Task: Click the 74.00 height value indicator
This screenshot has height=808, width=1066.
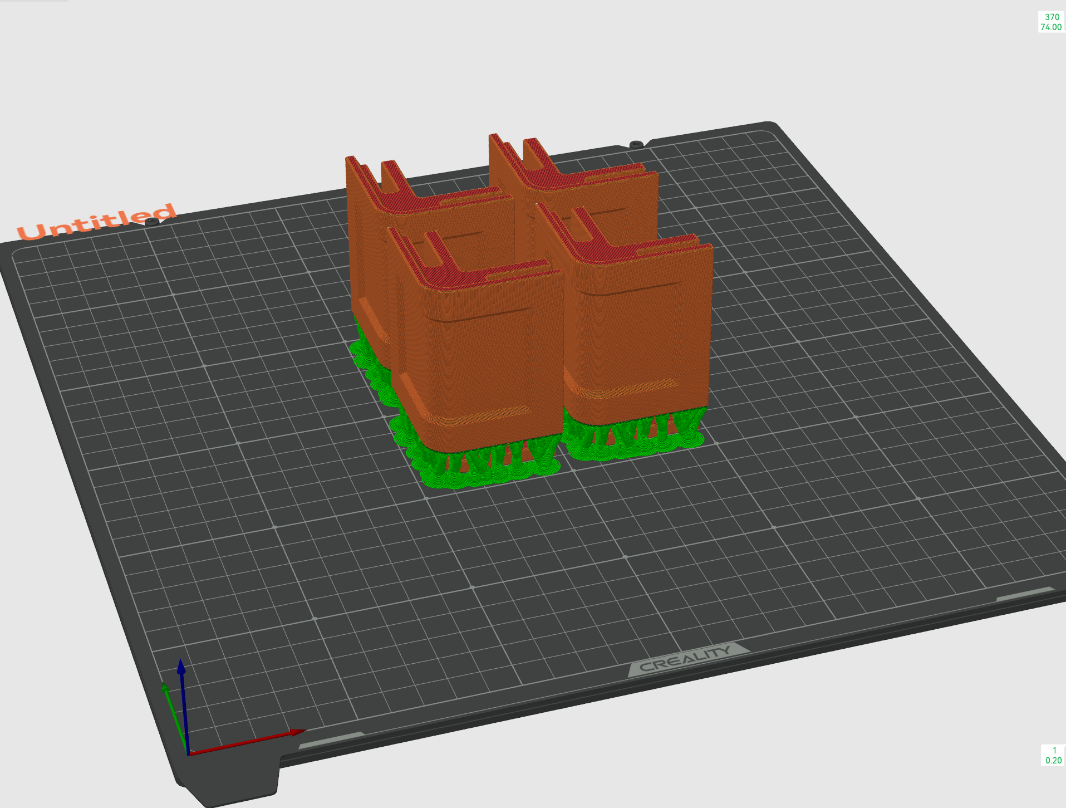Action: [1050, 26]
